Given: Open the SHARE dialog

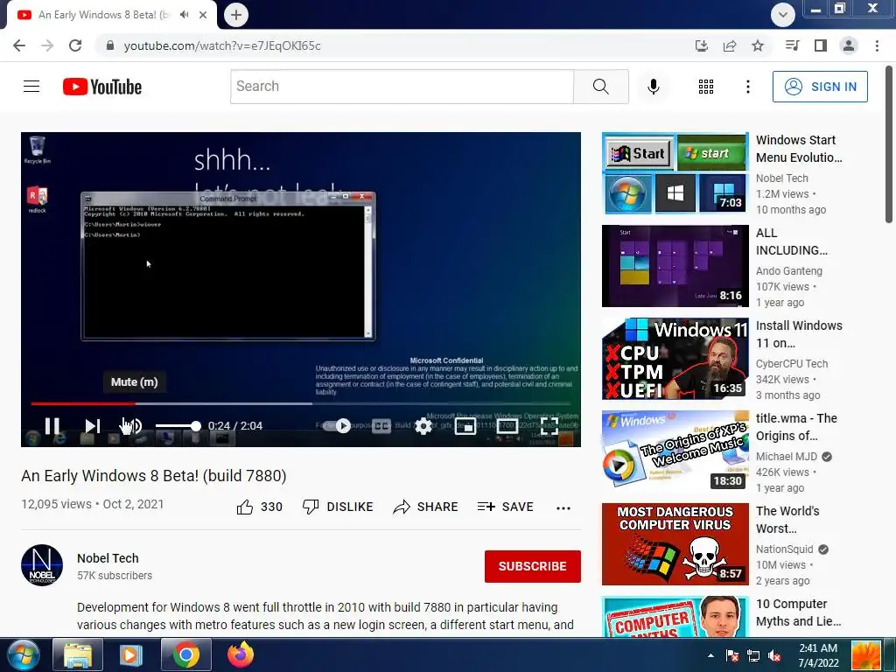Looking at the screenshot, I should pos(426,507).
